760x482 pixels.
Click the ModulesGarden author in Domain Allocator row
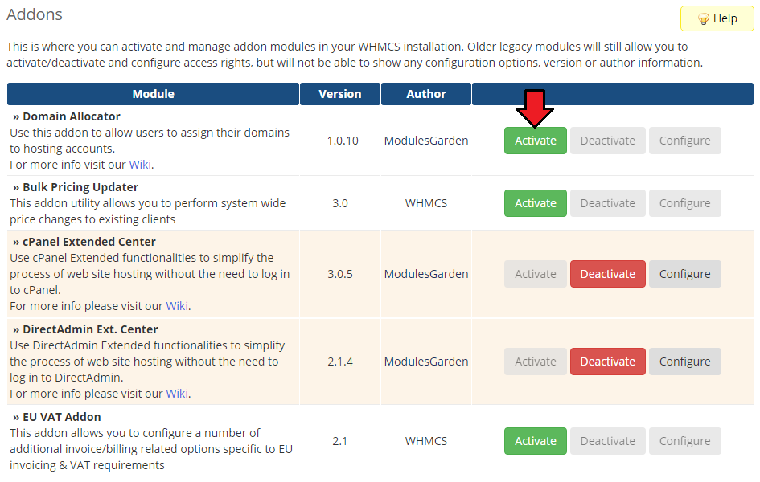tap(426, 141)
